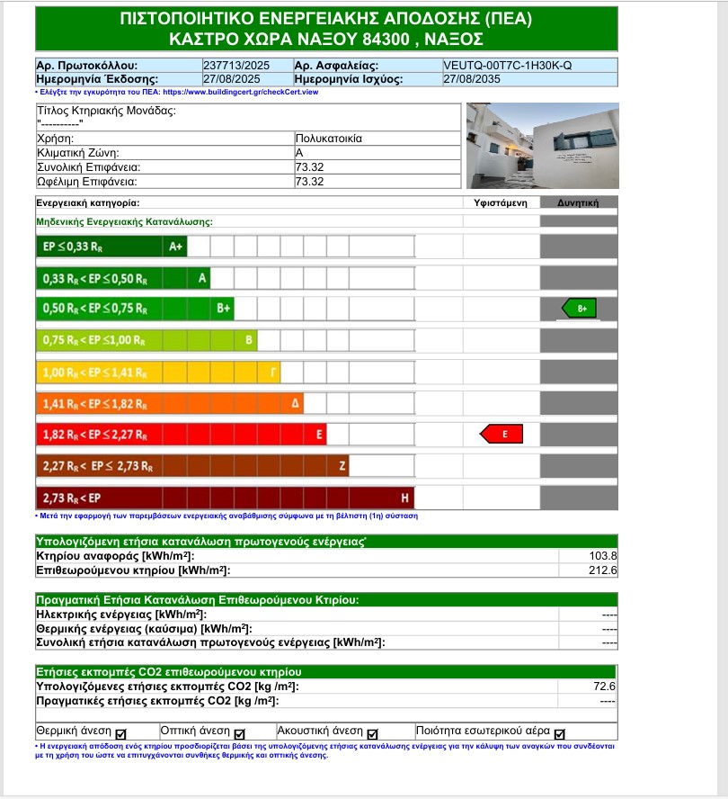Select the protocol number 237713/2025 field
This screenshot has height=799, width=728.
click(236, 66)
